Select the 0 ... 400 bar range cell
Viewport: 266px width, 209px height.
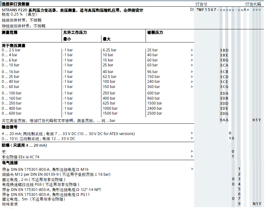pyautogui.click(x=12, y=108)
